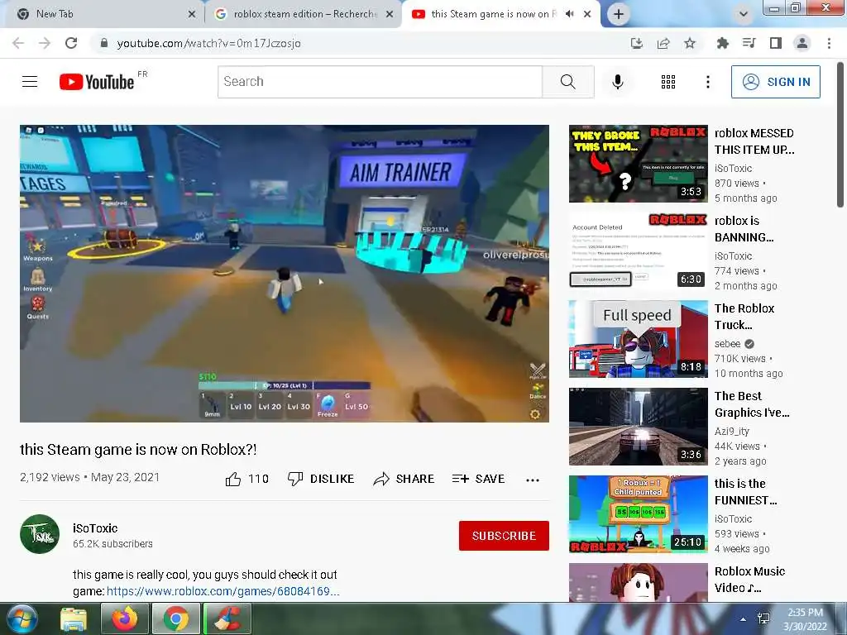Screen dimensions: 847x635
Task: Mute the YouTube tab speaker icon
Action: 569,14
